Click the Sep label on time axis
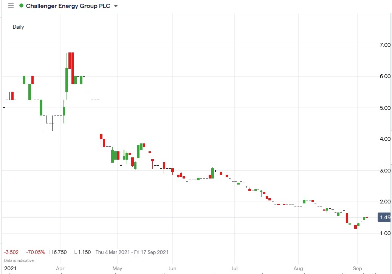Screen dimensions: 392x274 pyautogui.click(x=358, y=268)
